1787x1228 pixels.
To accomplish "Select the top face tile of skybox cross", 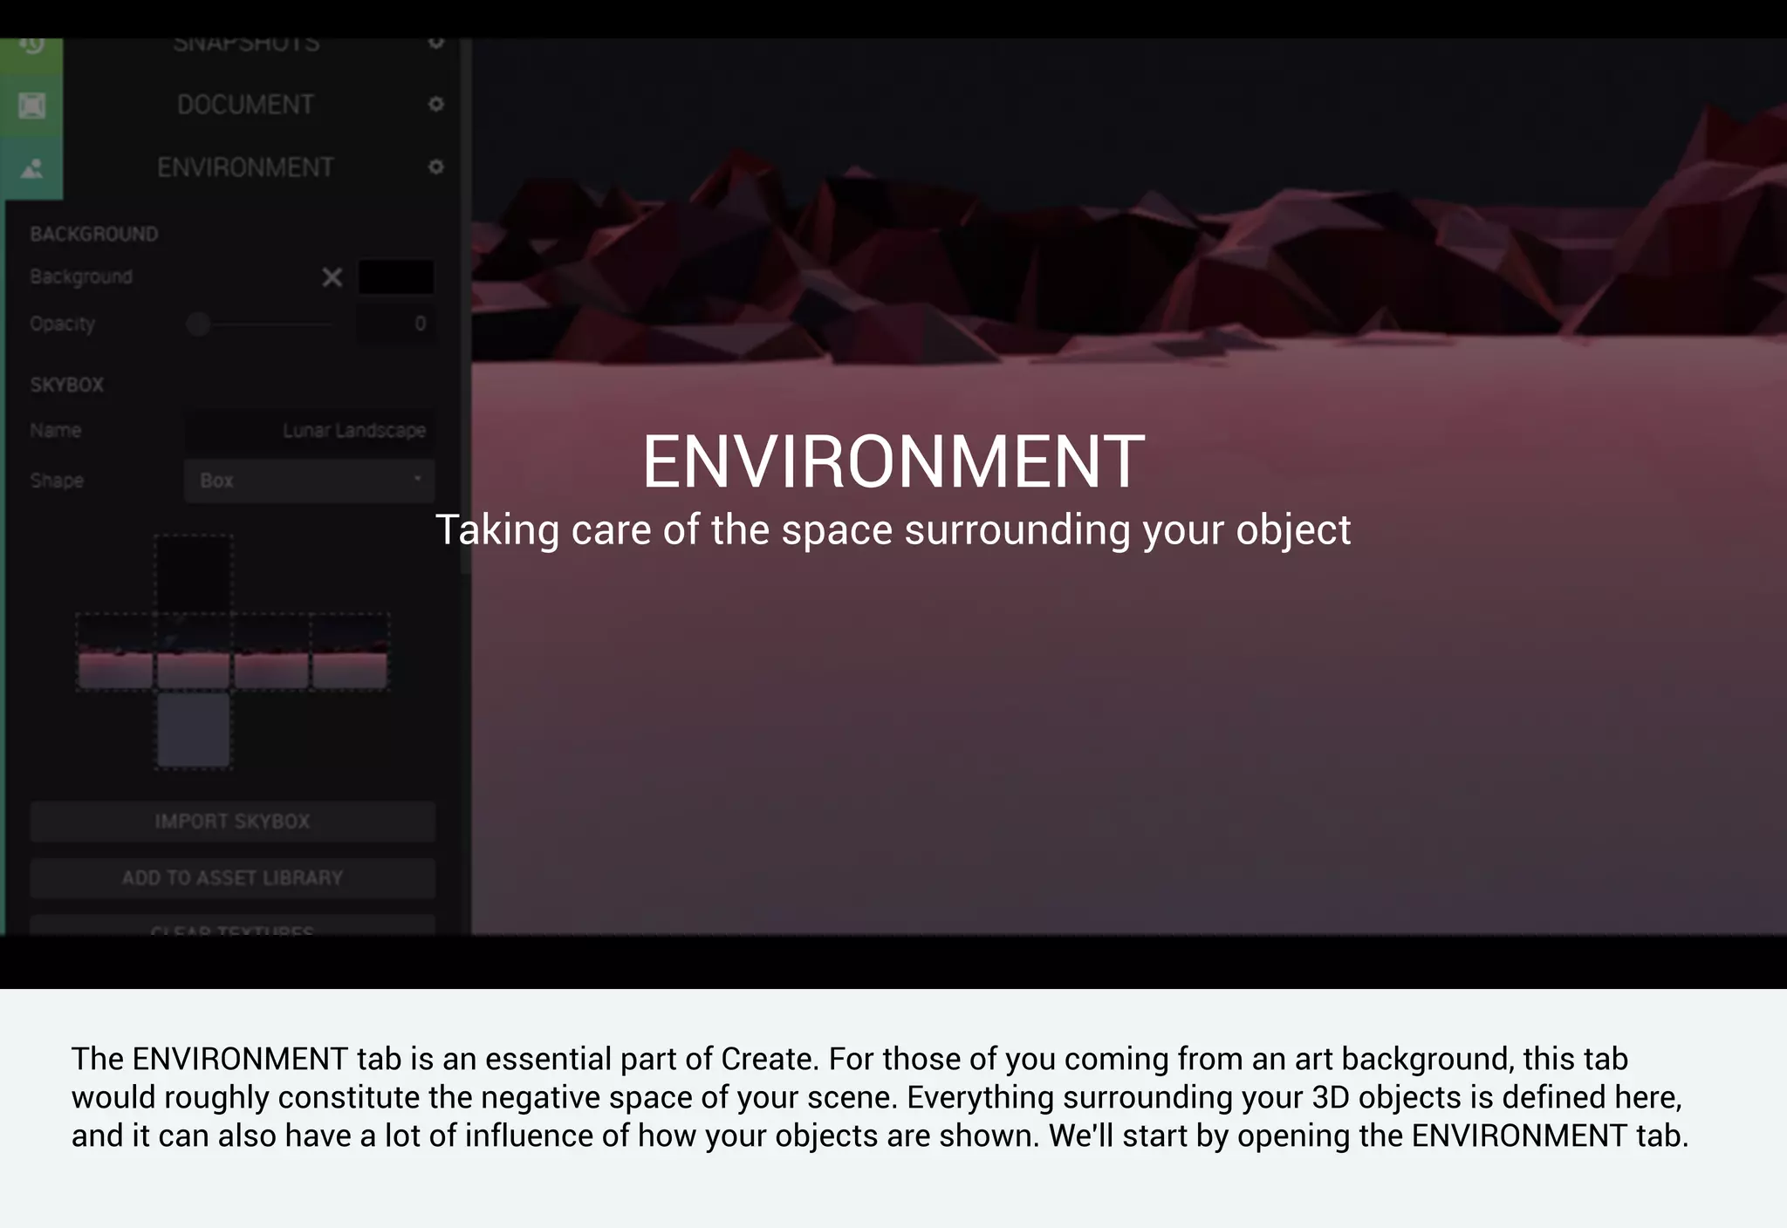I will click(194, 574).
